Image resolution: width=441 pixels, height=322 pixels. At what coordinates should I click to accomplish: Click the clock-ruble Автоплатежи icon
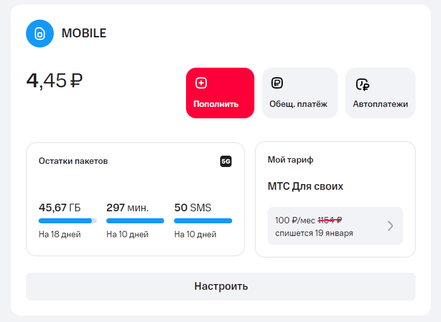[362, 84]
